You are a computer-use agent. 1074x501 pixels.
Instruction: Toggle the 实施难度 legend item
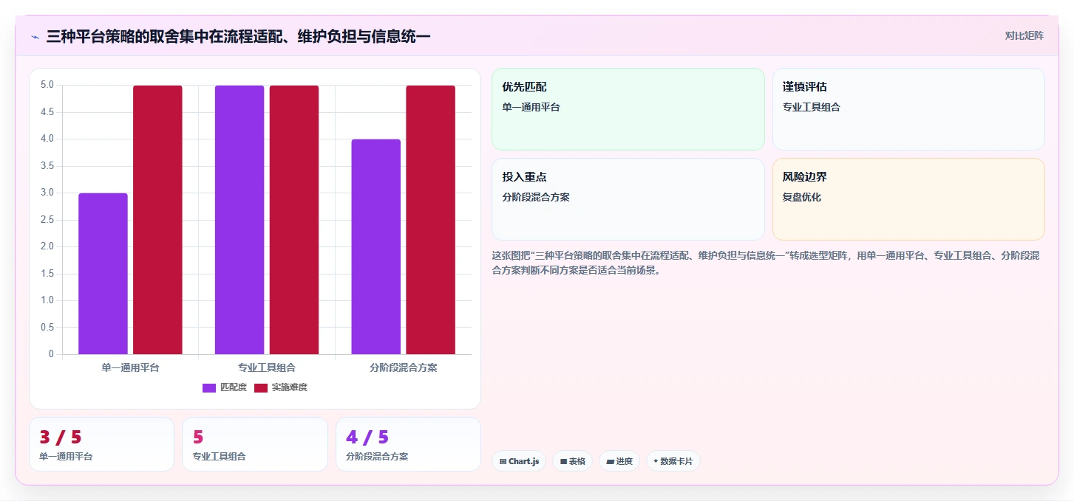coord(281,387)
